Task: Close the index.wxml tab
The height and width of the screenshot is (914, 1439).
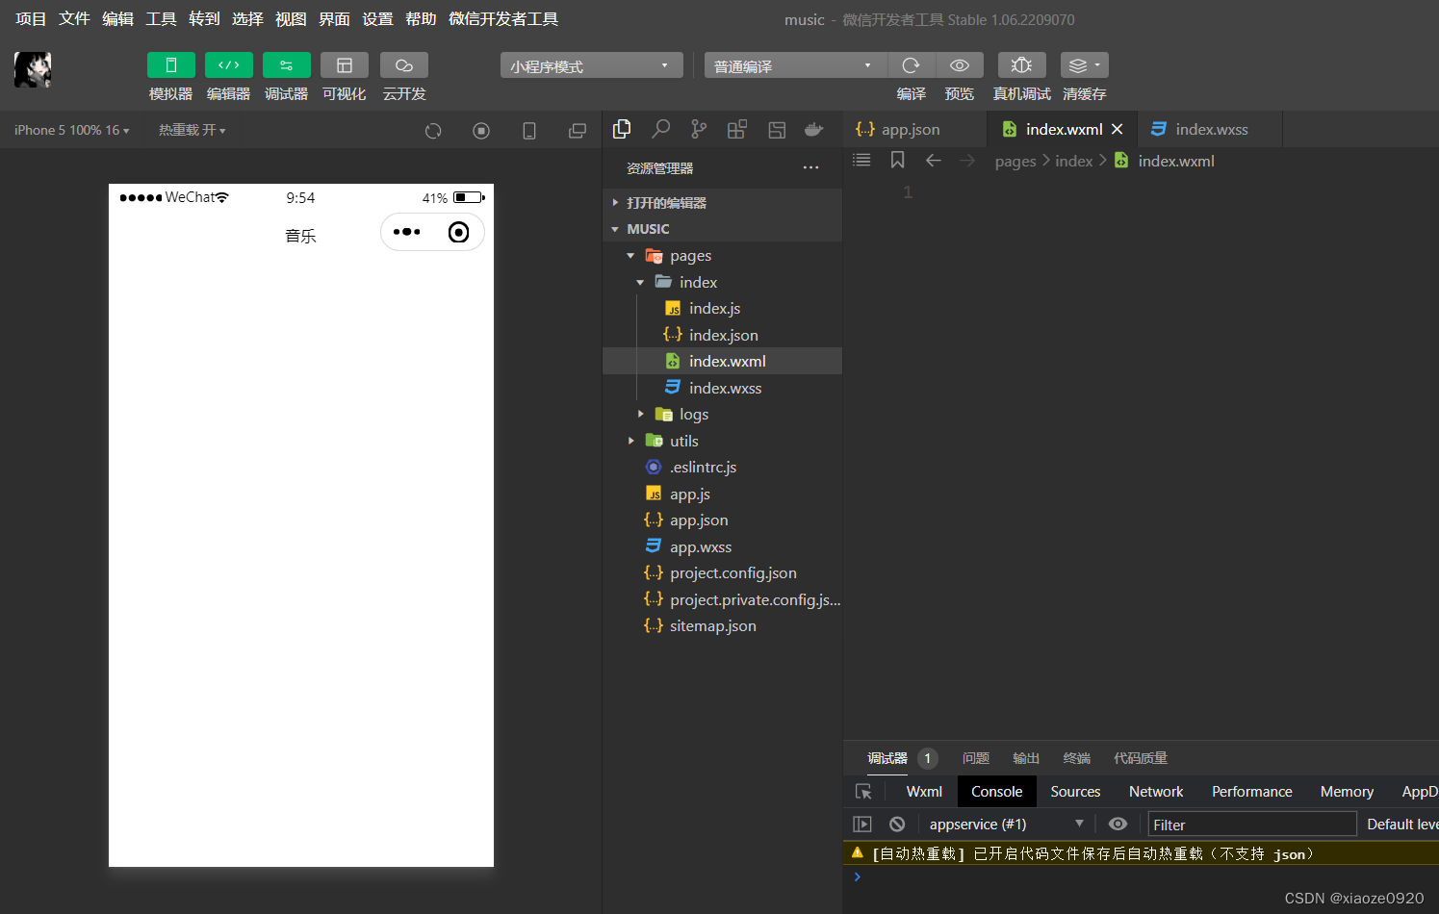Action: (x=1118, y=129)
